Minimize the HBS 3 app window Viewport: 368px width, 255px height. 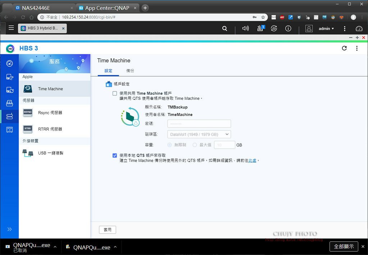click(x=351, y=37)
